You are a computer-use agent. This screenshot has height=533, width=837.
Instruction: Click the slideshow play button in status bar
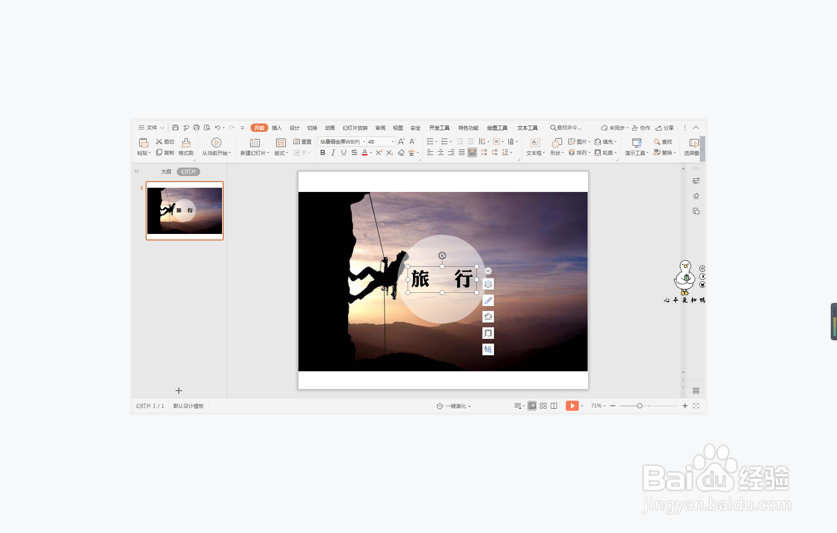(x=572, y=406)
